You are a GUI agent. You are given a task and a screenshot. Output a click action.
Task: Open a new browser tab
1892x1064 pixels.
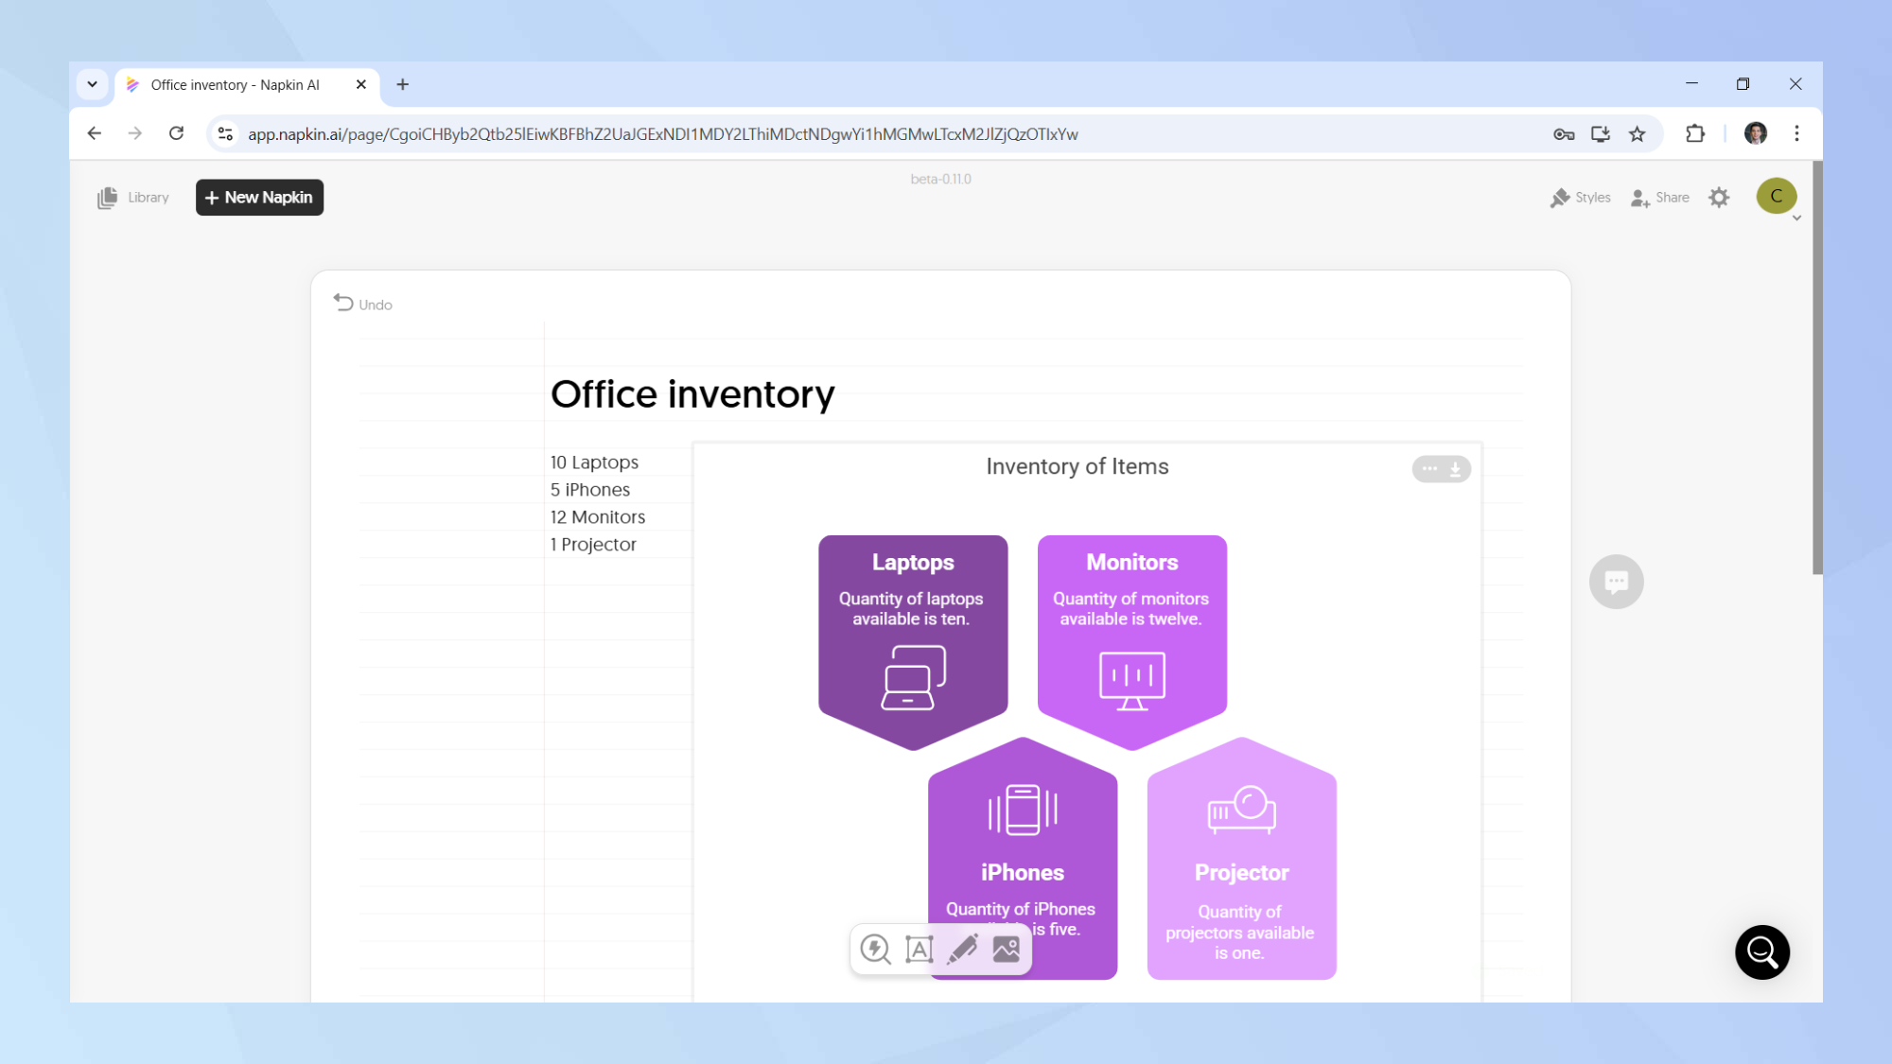(x=402, y=85)
